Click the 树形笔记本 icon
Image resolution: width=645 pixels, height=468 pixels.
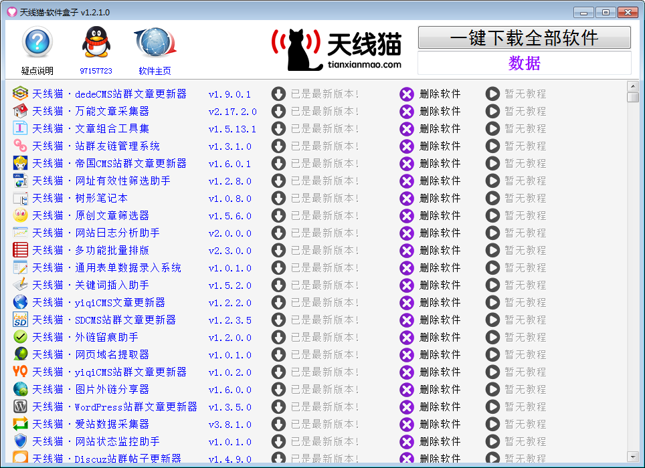pyautogui.click(x=20, y=198)
